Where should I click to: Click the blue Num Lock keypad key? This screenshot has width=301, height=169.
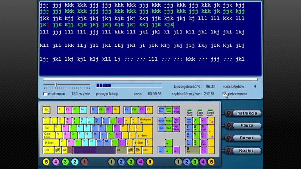[x=189, y=121]
